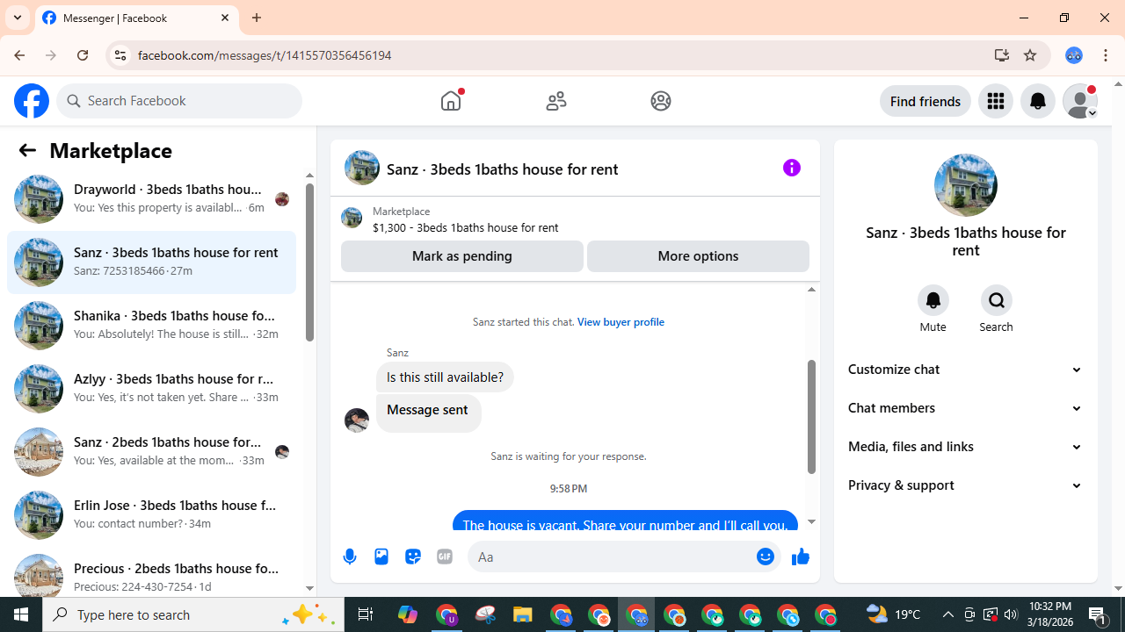Click the browser address bar URL
1125x632 pixels.
pos(265,55)
